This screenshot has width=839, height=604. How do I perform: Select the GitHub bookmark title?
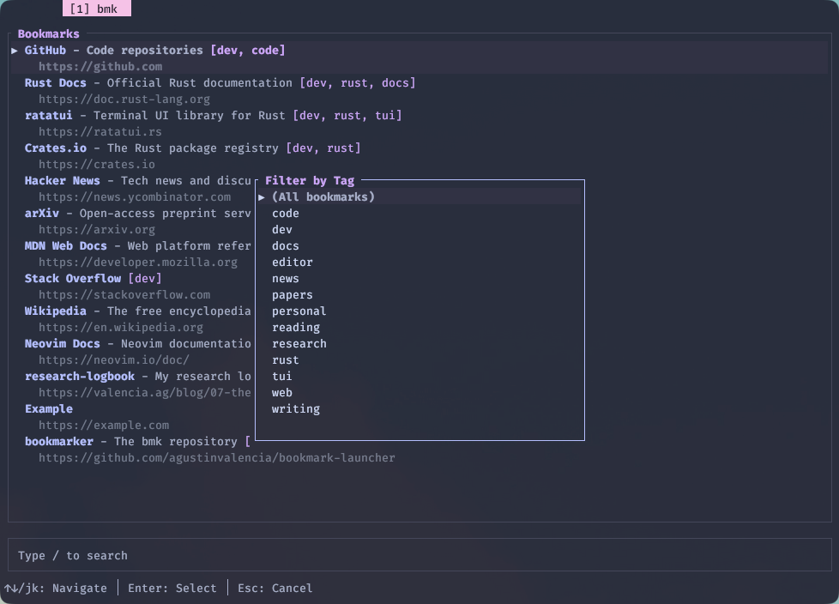pos(45,51)
